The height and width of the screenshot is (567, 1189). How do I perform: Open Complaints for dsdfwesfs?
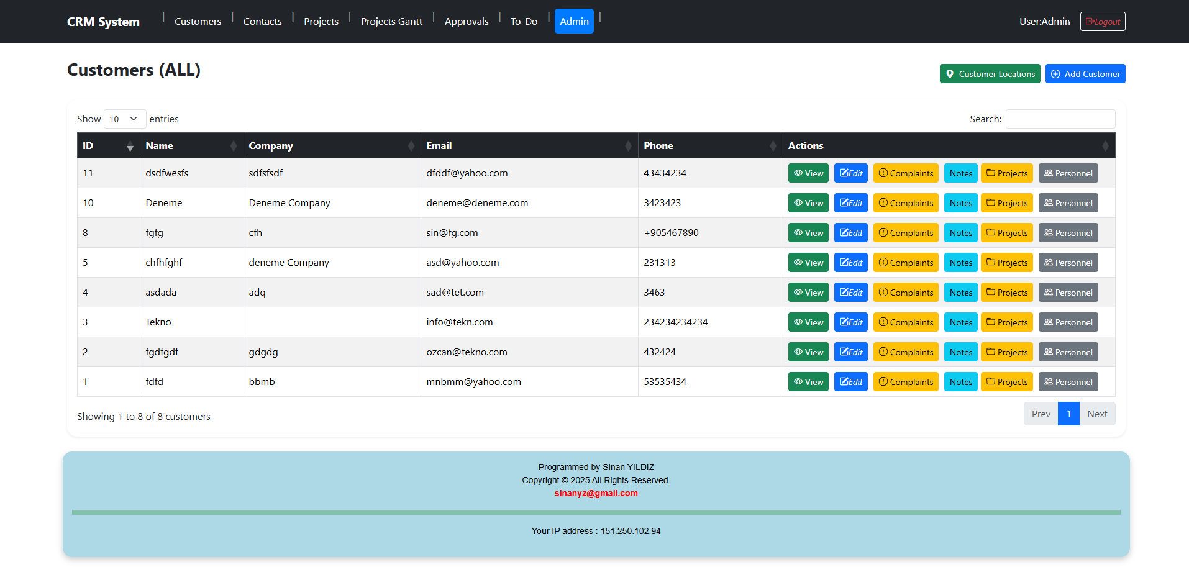(906, 173)
